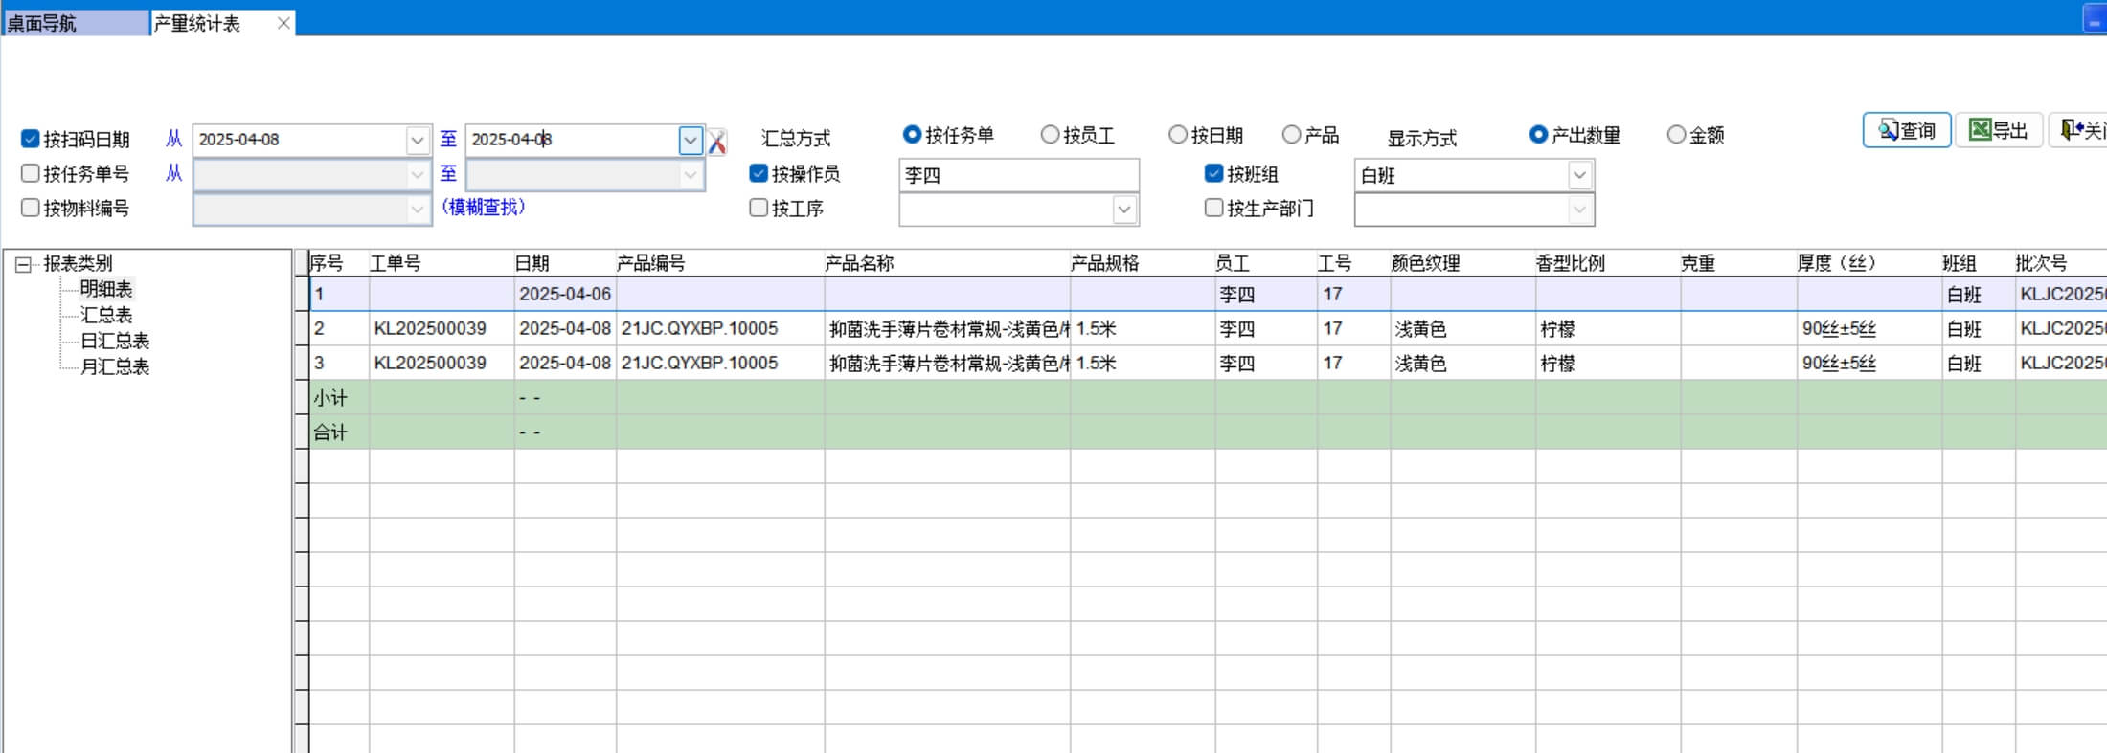
Task: Select 月汇总表 in the report tree
Action: (115, 366)
